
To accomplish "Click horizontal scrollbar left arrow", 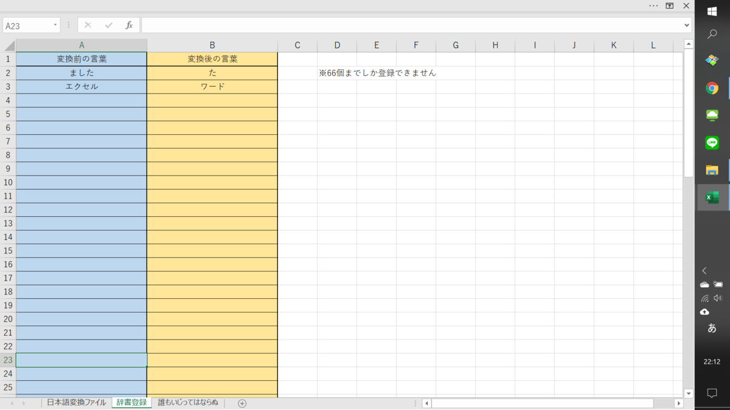I will (x=427, y=403).
